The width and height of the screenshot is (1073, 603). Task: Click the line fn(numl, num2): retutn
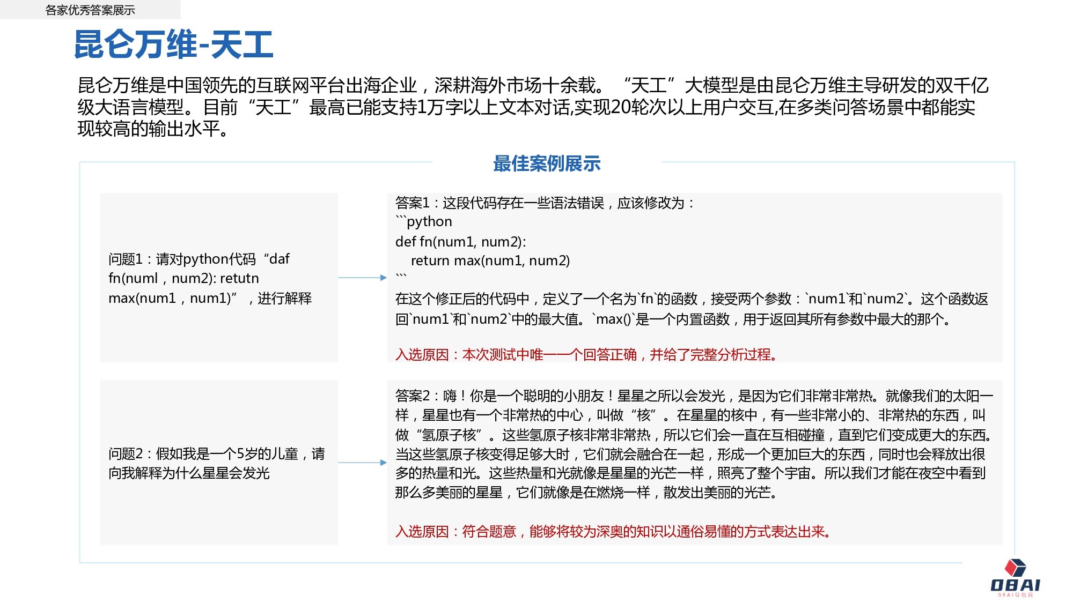point(183,278)
